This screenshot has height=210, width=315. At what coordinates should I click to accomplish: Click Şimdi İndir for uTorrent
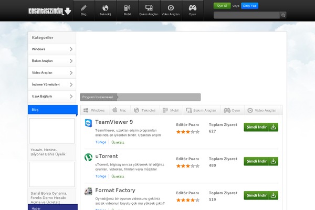coord(261,161)
